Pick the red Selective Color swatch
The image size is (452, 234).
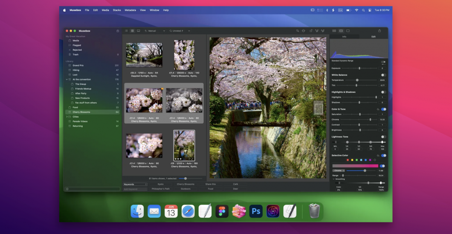[x=348, y=160]
